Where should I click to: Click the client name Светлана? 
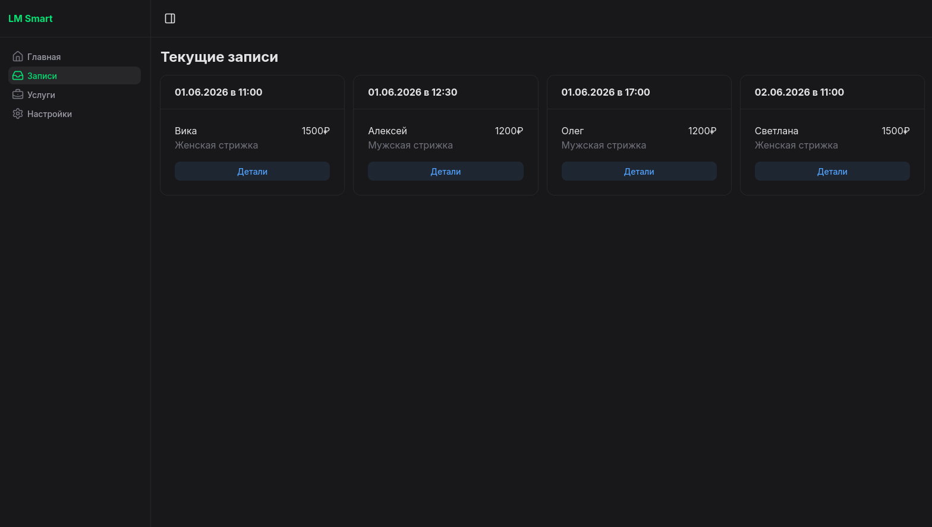click(x=776, y=131)
